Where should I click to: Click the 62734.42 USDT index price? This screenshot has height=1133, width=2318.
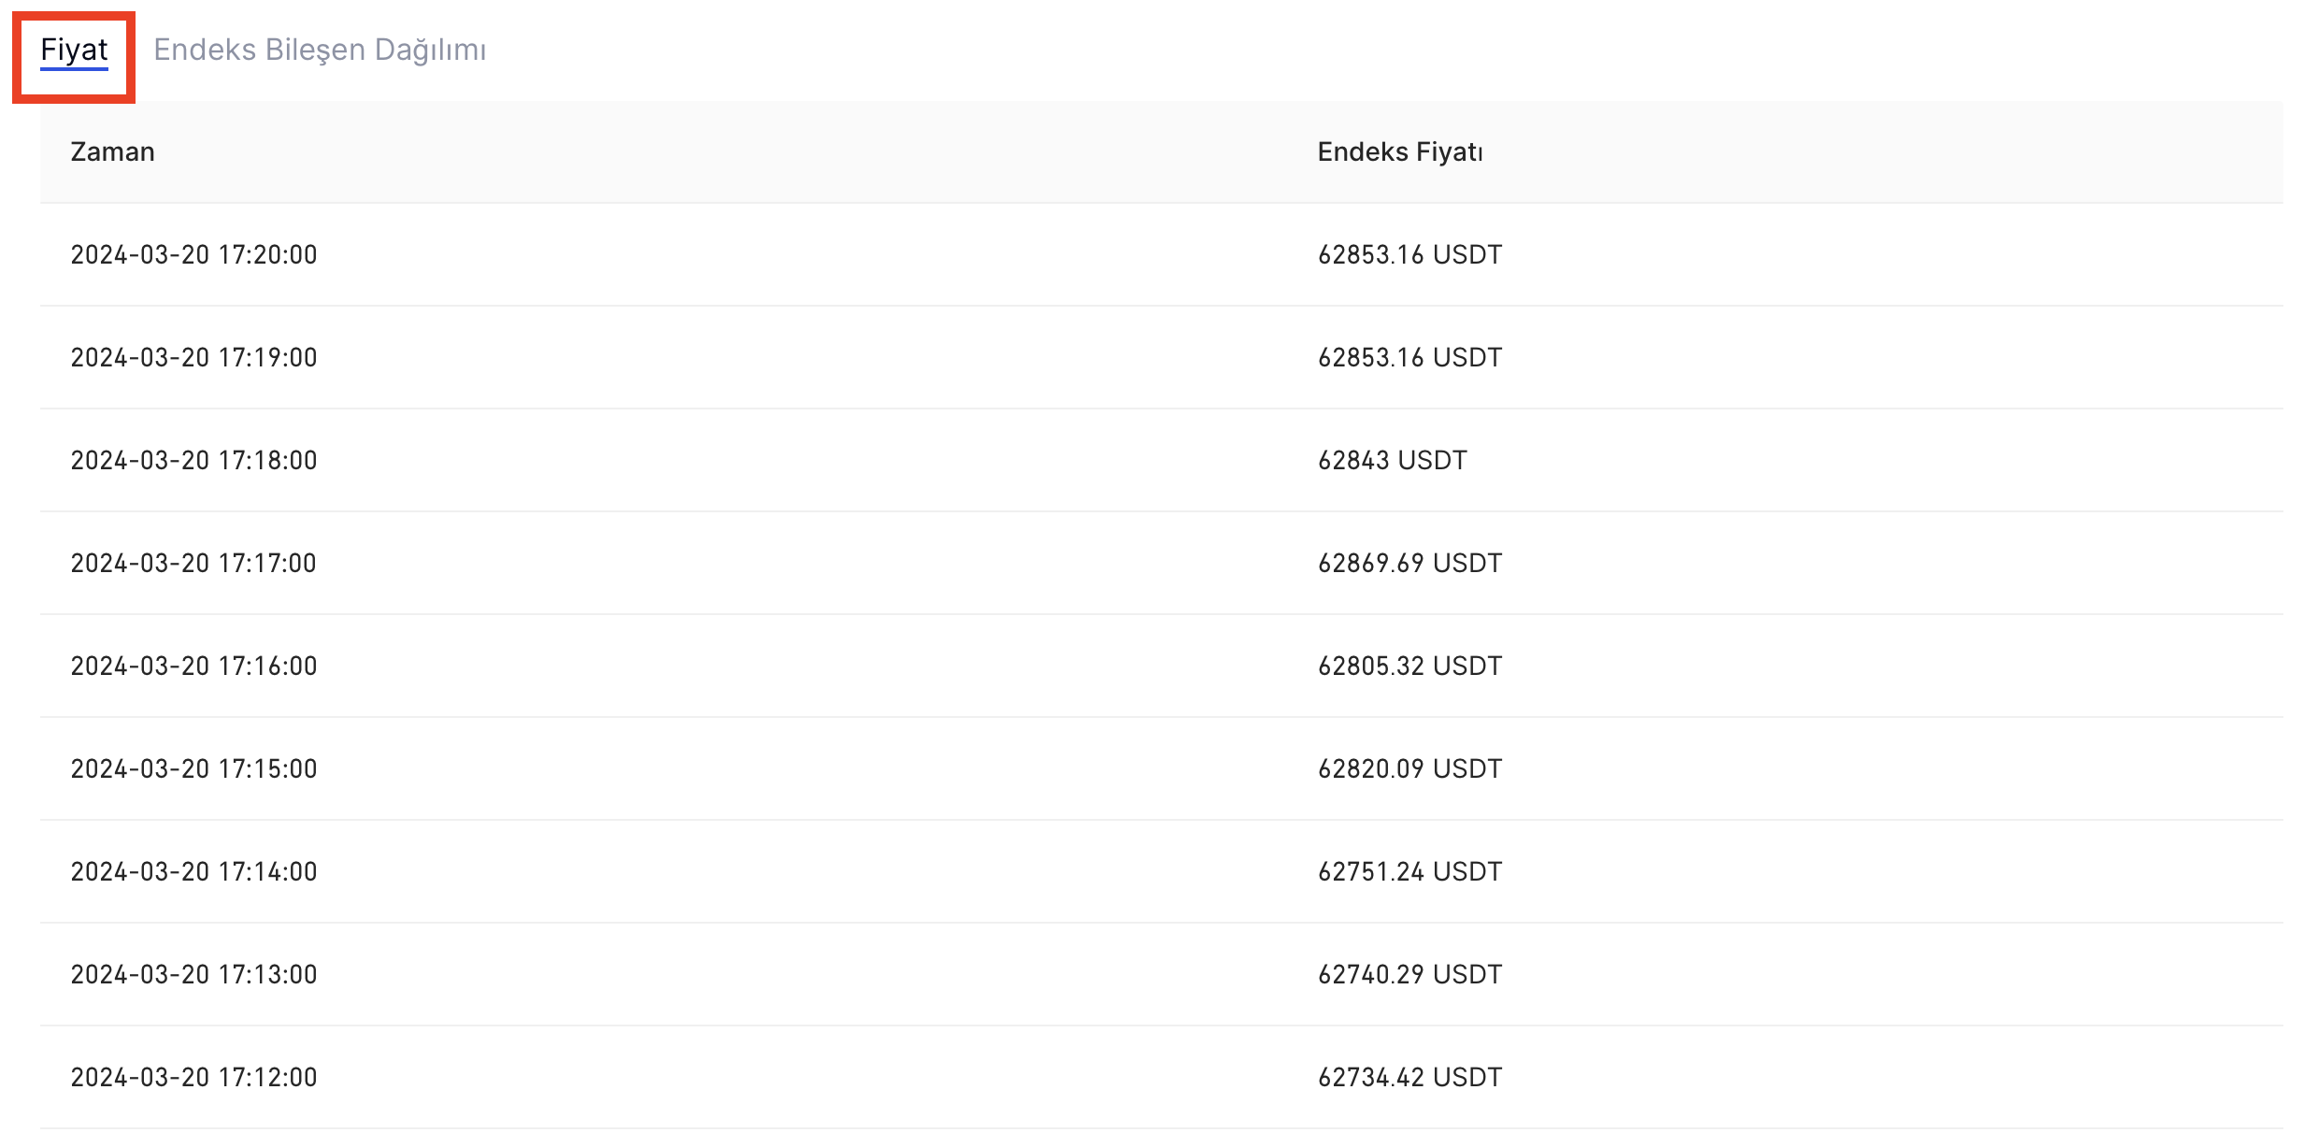click(1409, 1078)
